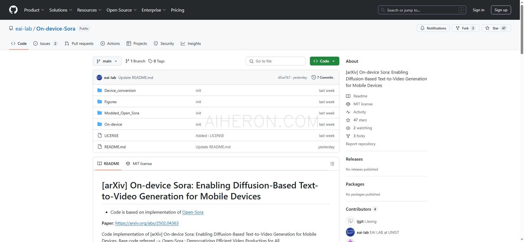Click the slash shortcut icon in search bar

click(462, 10)
